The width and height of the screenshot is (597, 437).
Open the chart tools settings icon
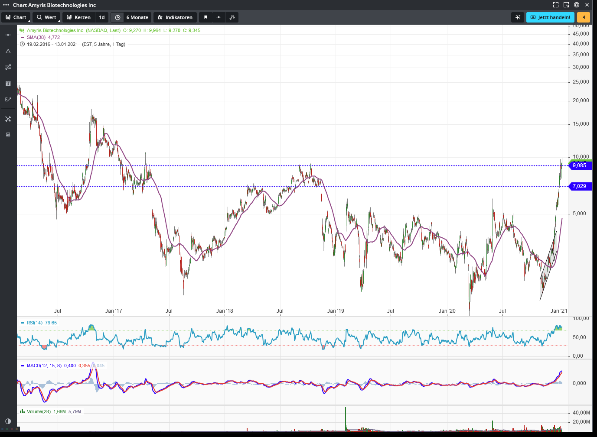click(x=8, y=119)
